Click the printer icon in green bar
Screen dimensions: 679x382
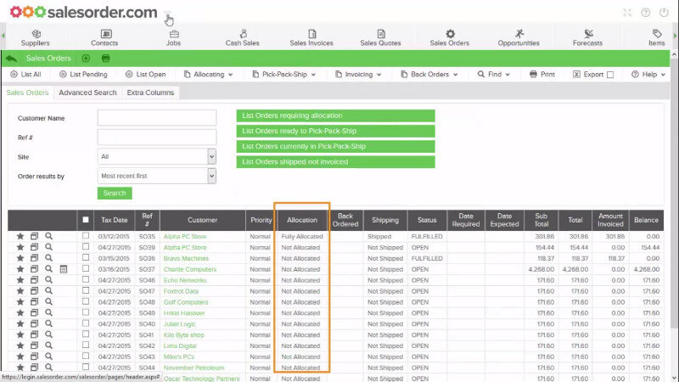point(106,59)
